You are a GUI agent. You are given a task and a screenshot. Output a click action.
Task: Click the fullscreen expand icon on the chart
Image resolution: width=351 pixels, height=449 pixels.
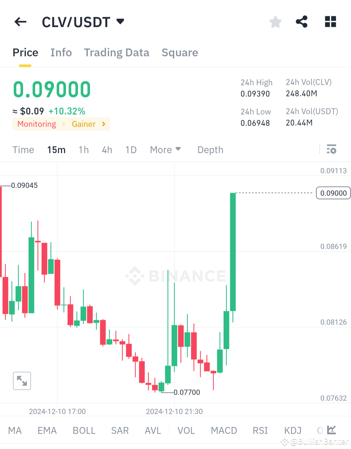tap(21, 380)
